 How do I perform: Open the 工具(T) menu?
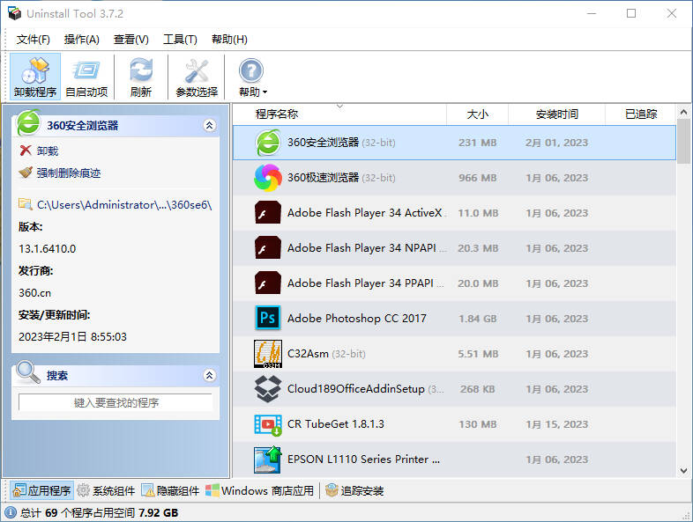tap(180, 40)
